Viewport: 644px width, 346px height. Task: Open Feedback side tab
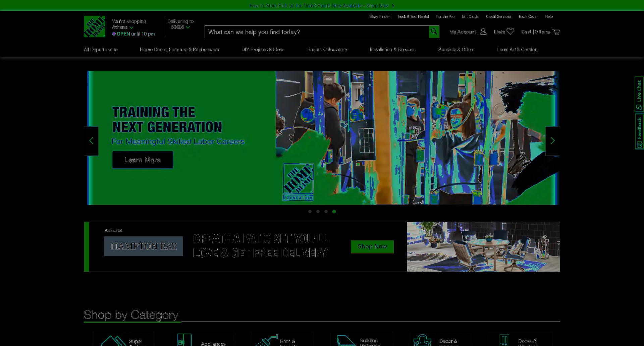click(x=639, y=131)
